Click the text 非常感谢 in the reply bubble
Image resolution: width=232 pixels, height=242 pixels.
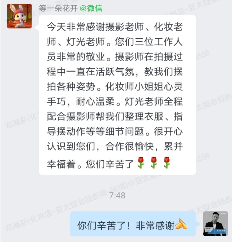tap(155, 226)
